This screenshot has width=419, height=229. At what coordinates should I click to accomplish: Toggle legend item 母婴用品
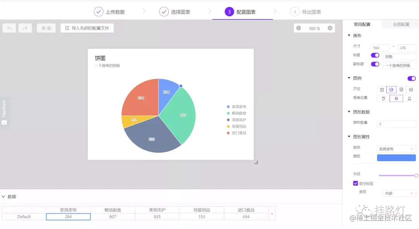click(237, 126)
